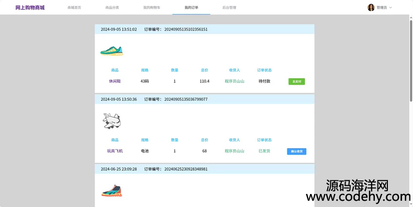Click the total price 68

(x=204, y=151)
